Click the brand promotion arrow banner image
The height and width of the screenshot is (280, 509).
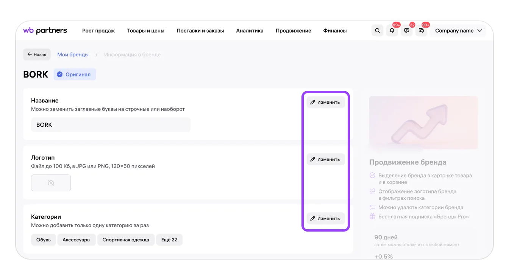423,123
